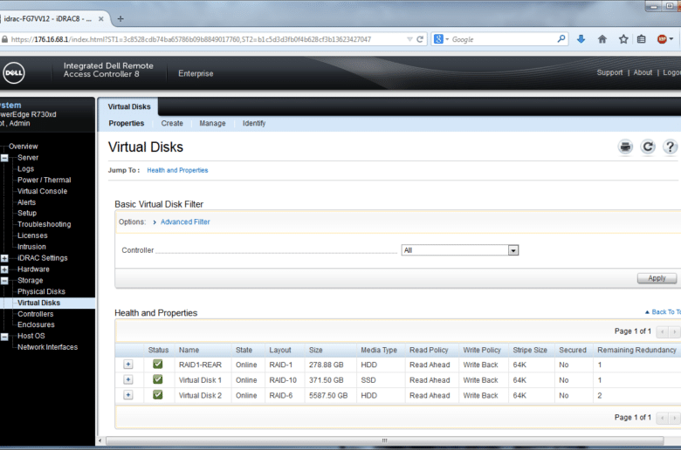Image resolution: width=681 pixels, height=450 pixels.
Task: Open Power / Thermal tree item
Action: tap(44, 180)
